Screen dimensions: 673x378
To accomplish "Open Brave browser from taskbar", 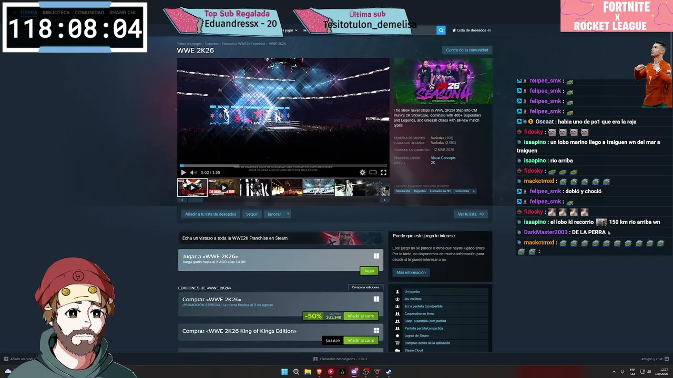I will (319, 372).
